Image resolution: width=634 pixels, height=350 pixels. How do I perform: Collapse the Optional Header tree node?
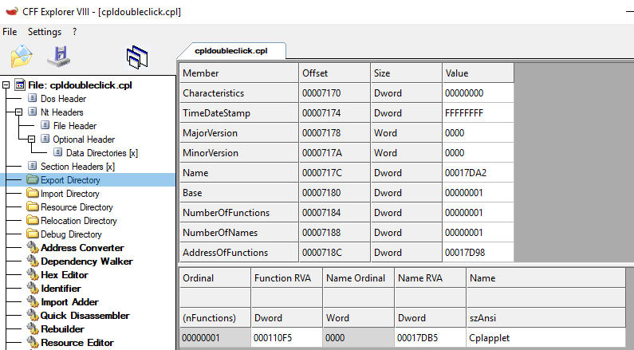[x=32, y=140]
